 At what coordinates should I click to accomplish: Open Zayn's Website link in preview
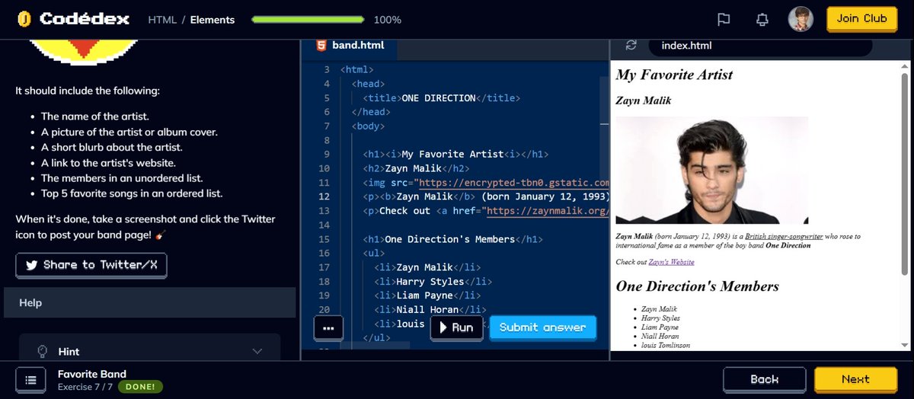pos(671,262)
